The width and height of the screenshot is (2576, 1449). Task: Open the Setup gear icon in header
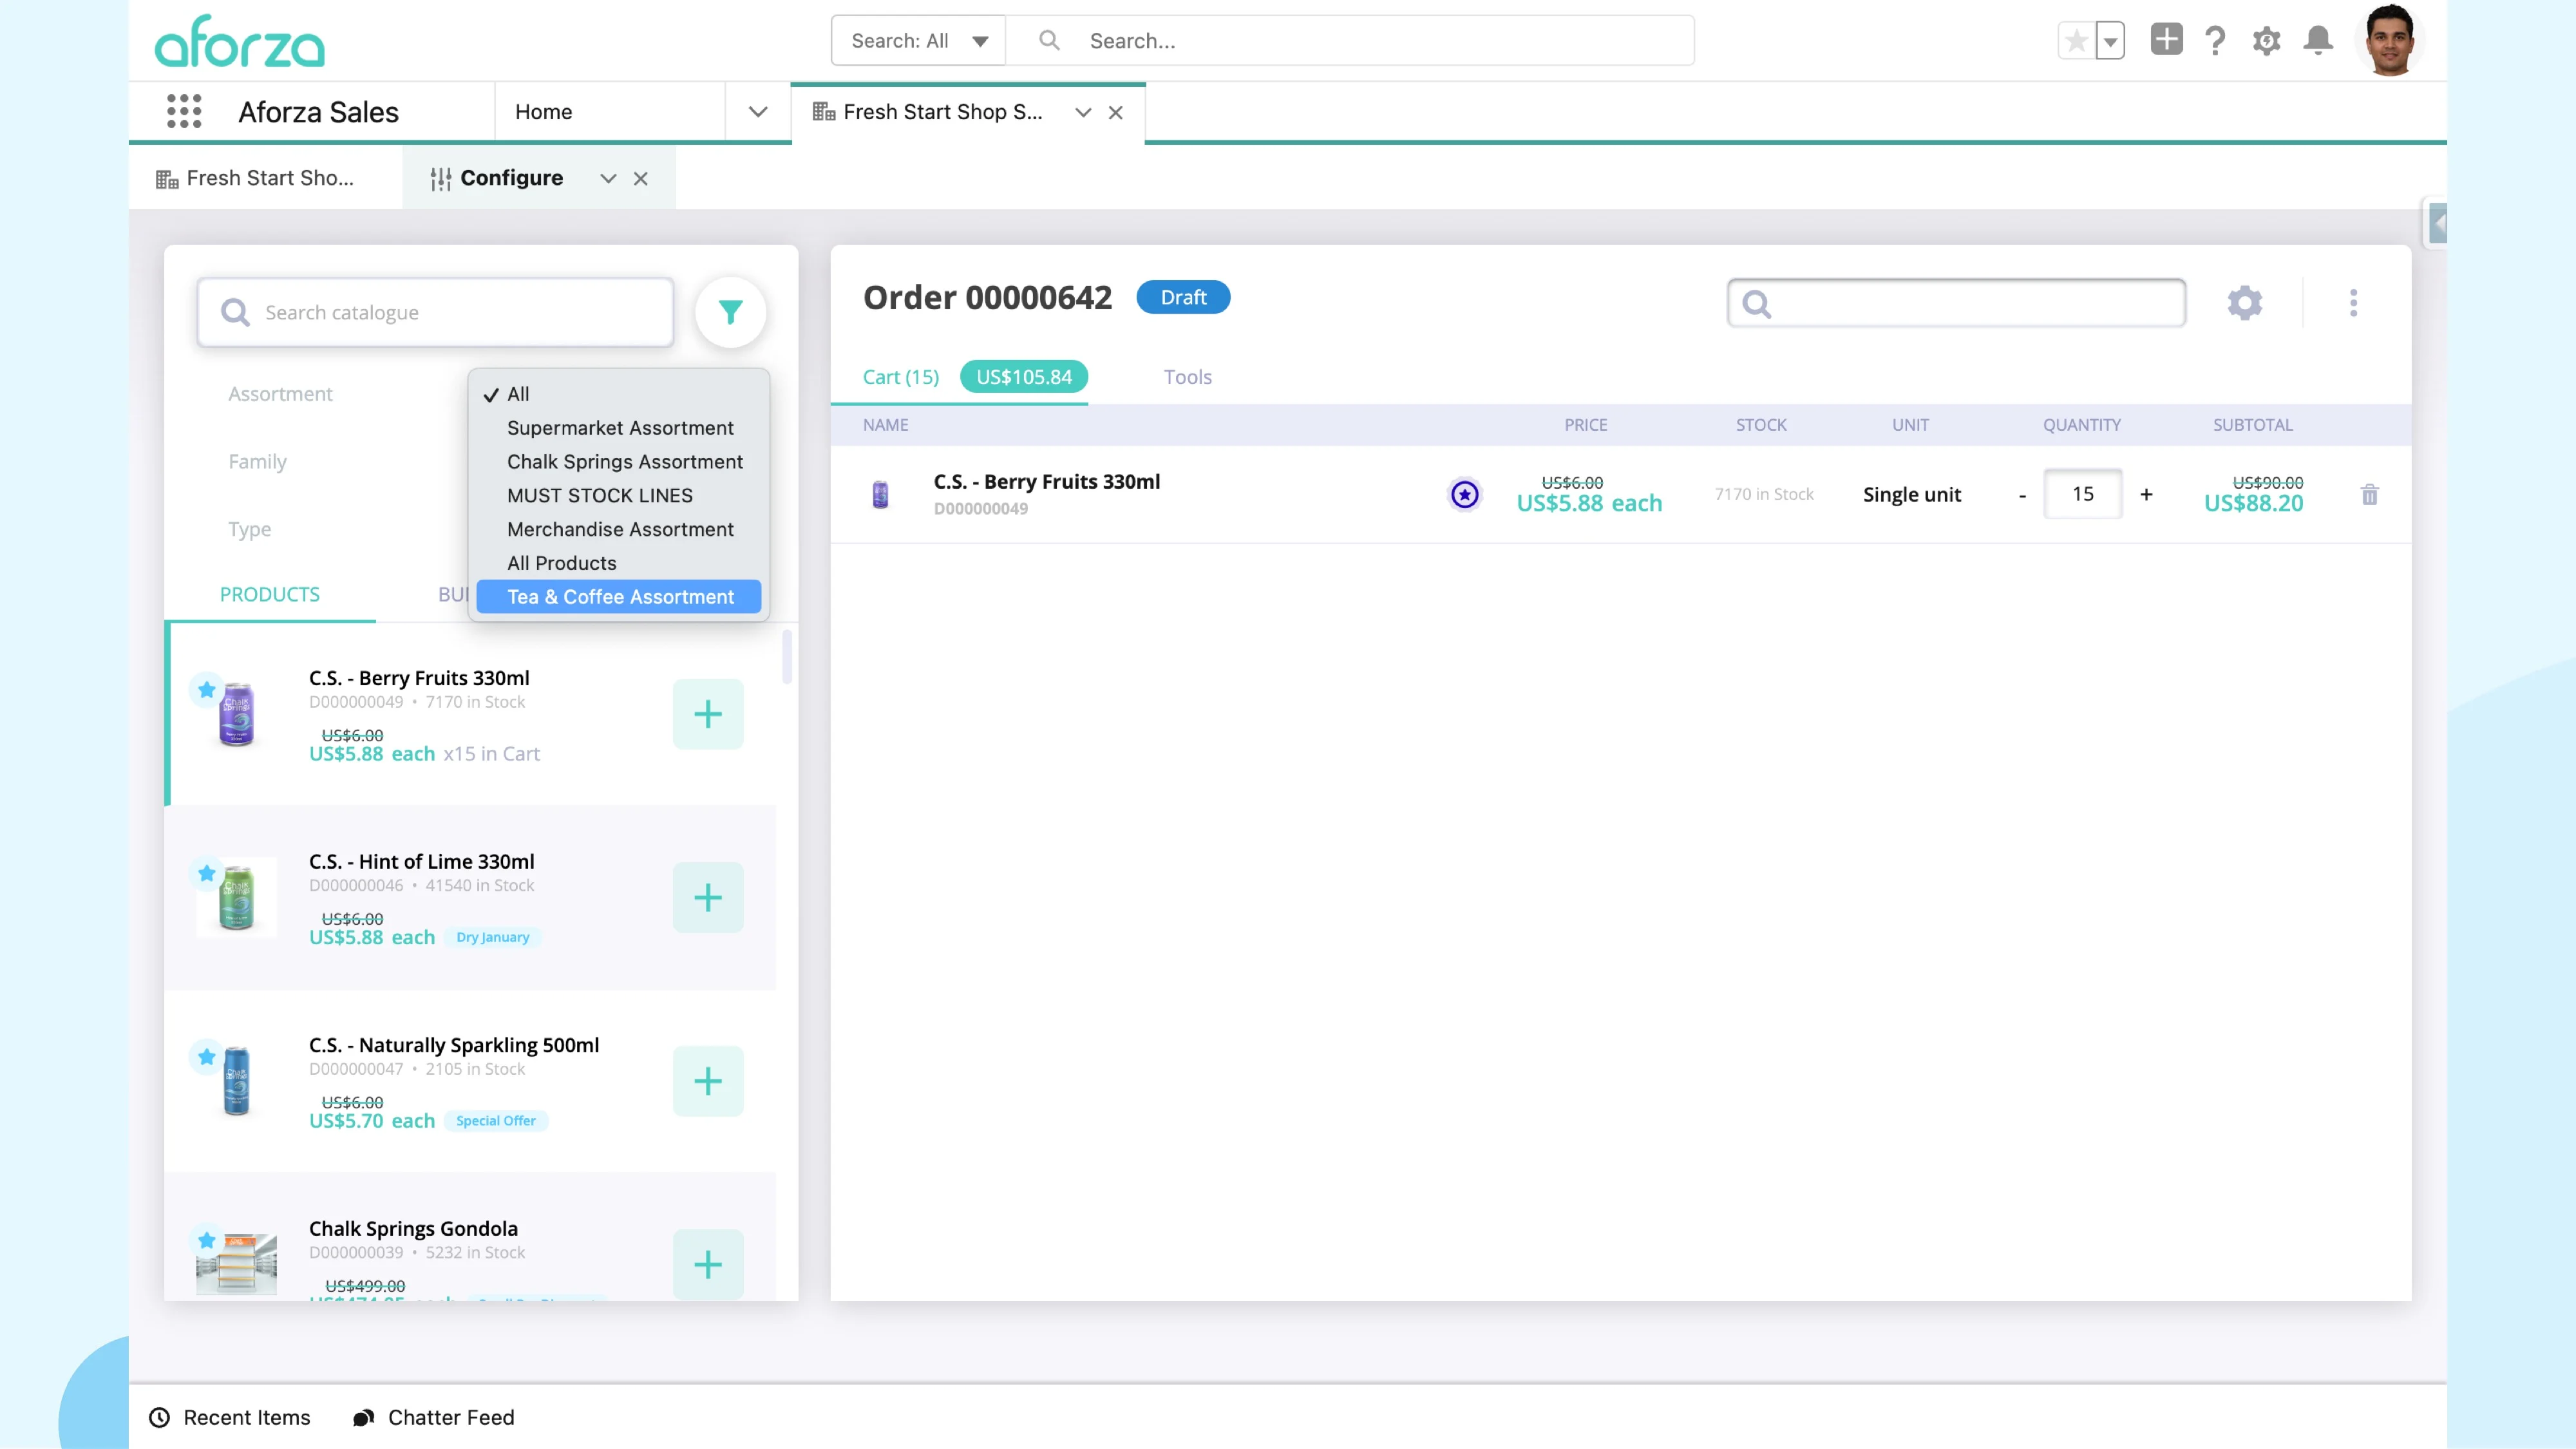click(2266, 41)
